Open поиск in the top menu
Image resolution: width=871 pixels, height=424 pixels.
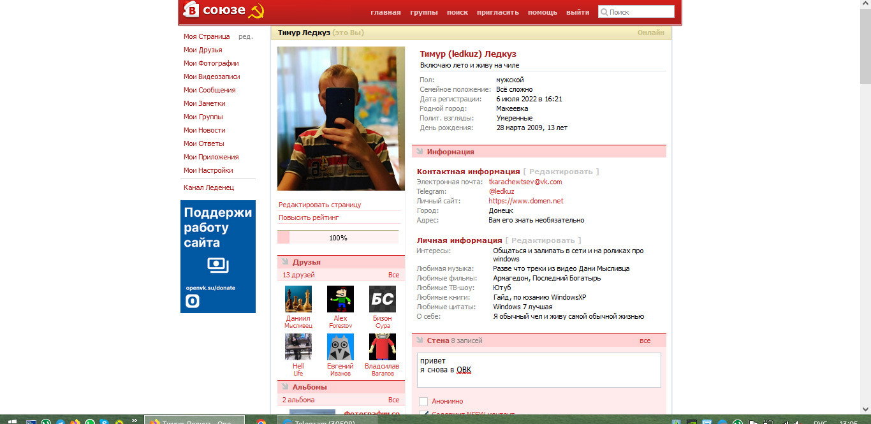[x=457, y=12]
